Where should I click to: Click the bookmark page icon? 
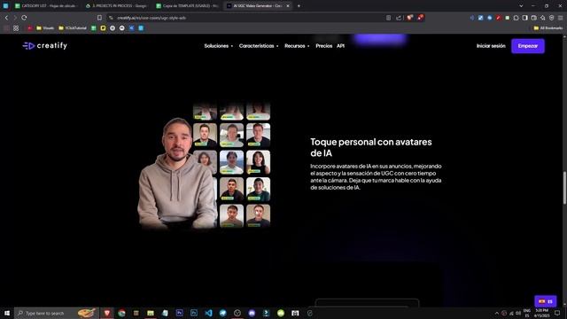click(x=99, y=18)
